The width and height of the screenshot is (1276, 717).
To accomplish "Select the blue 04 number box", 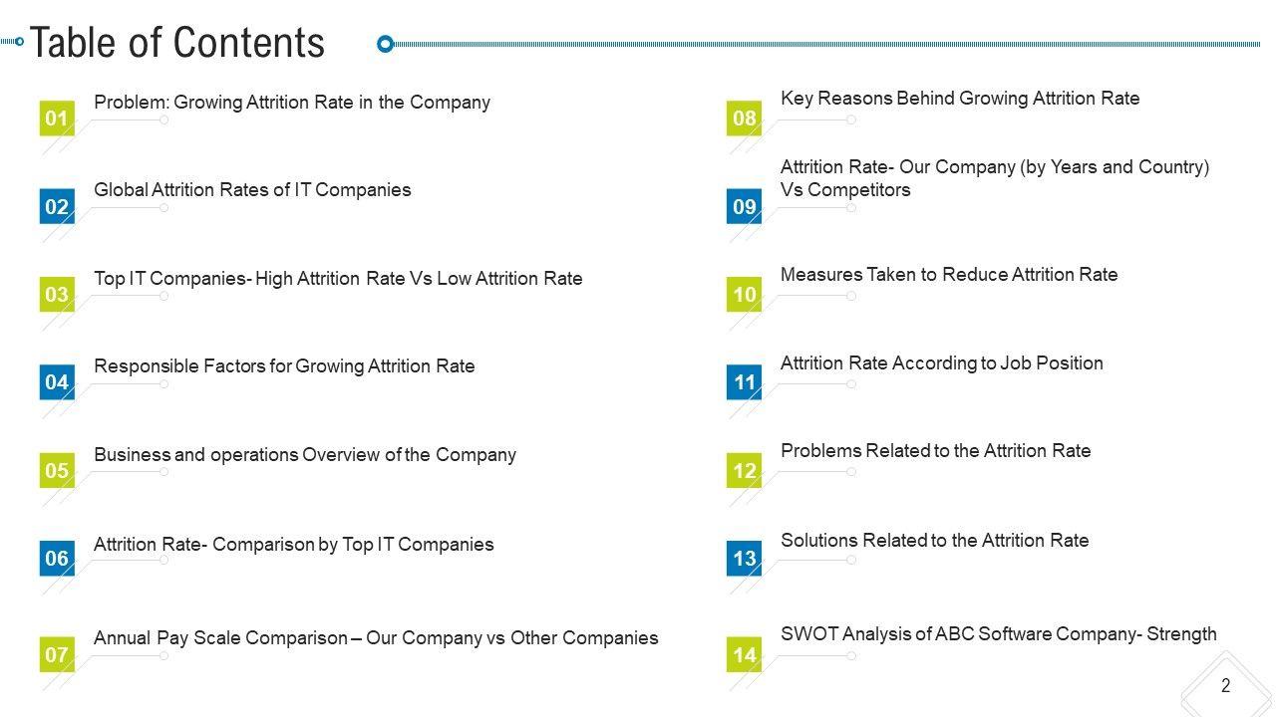I will 57,382.
